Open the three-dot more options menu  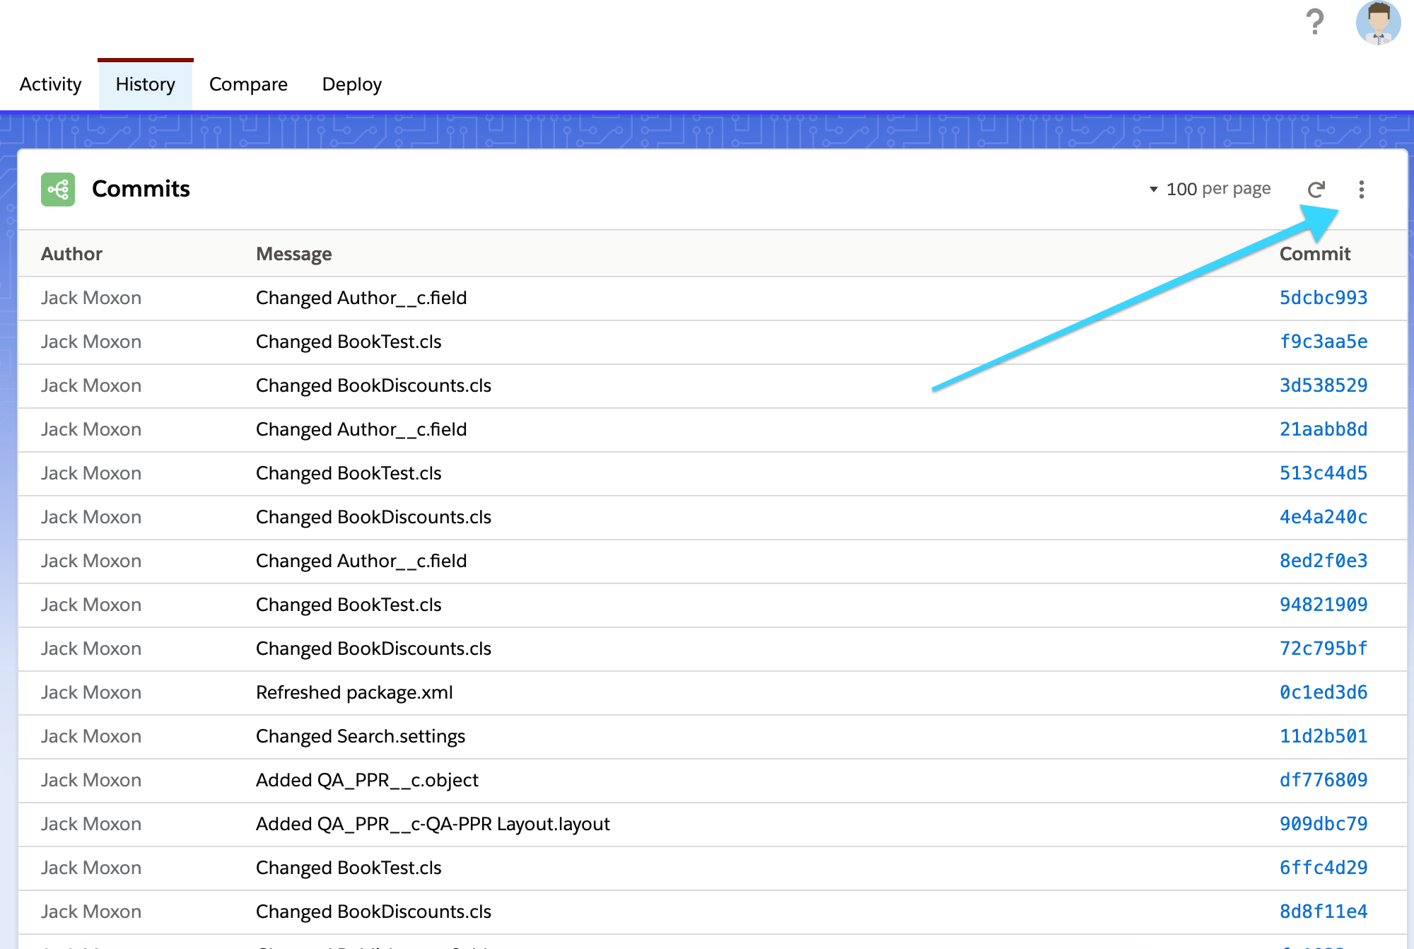(1361, 190)
